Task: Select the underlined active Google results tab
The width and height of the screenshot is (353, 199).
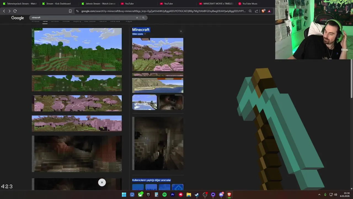Action: click(x=45, y=21)
